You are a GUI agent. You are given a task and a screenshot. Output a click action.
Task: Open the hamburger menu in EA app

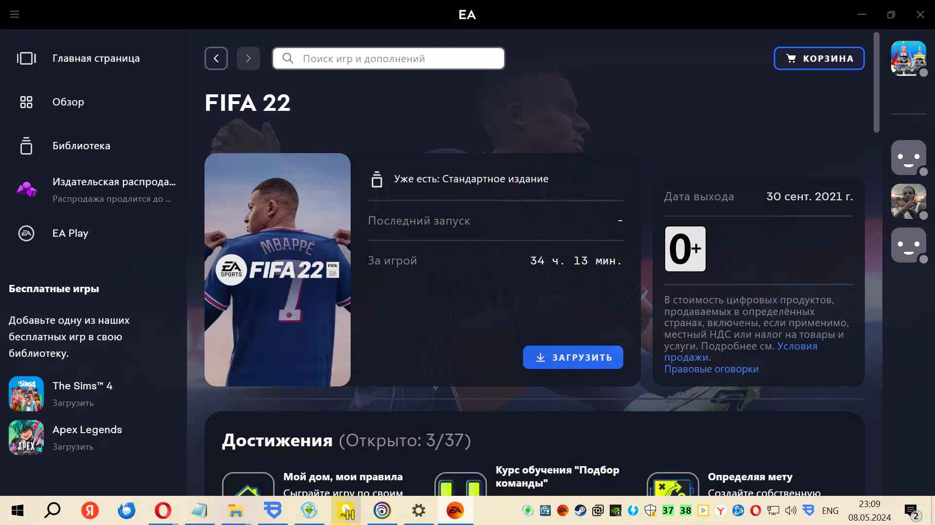[15, 15]
